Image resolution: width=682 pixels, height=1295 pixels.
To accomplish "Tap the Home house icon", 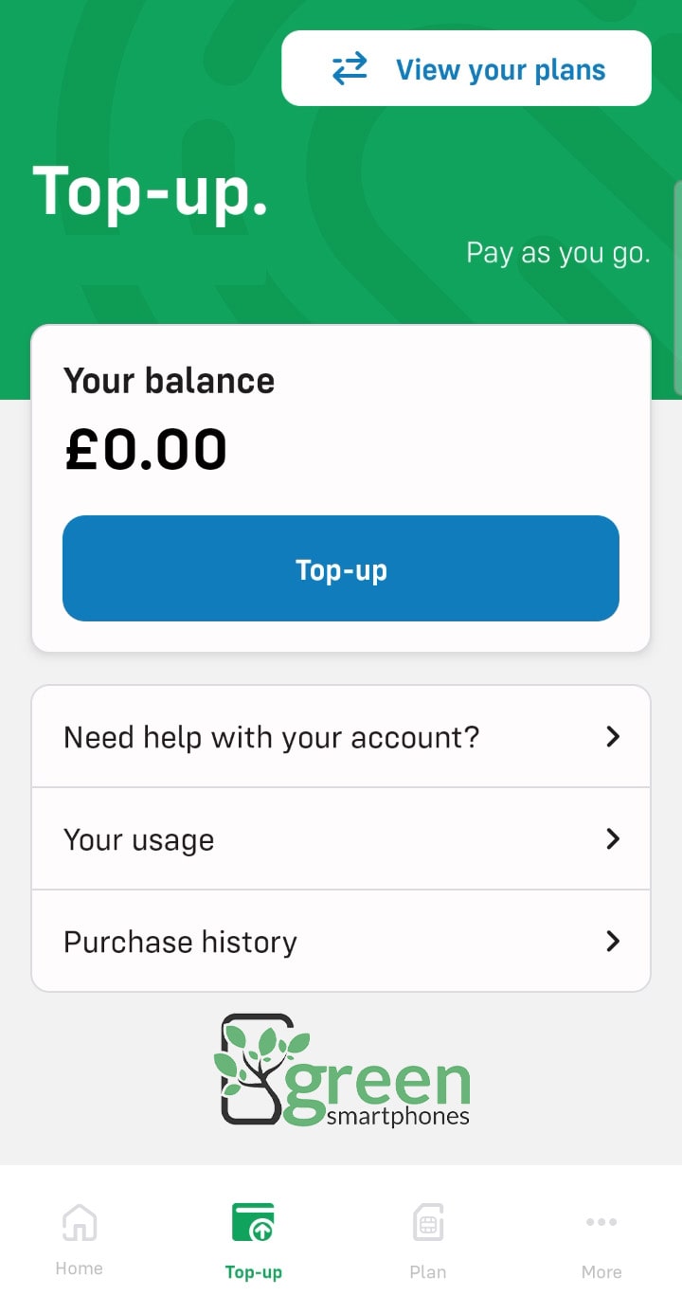I will pos(79,1222).
